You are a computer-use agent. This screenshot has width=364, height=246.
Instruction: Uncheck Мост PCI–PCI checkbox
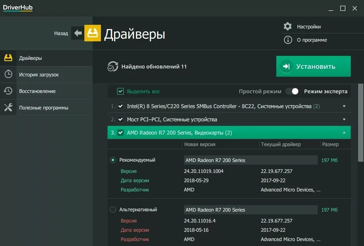click(x=120, y=119)
